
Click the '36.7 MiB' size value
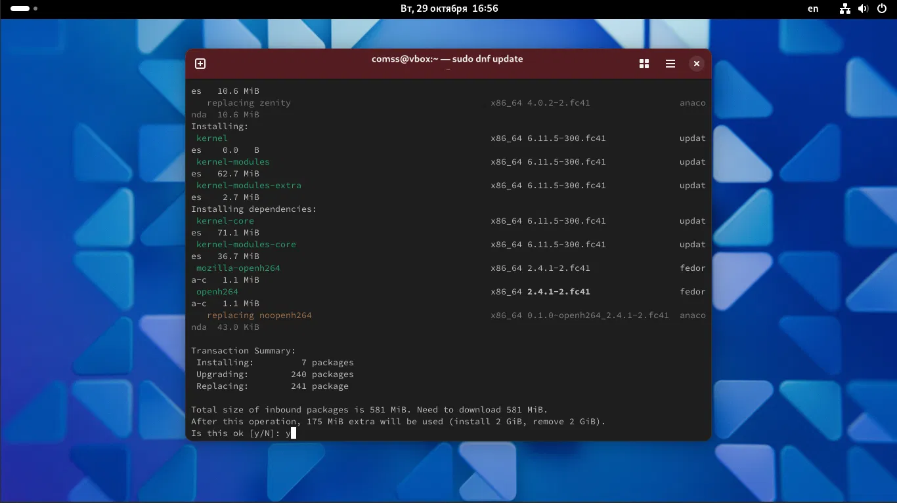click(x=238, y=256)
